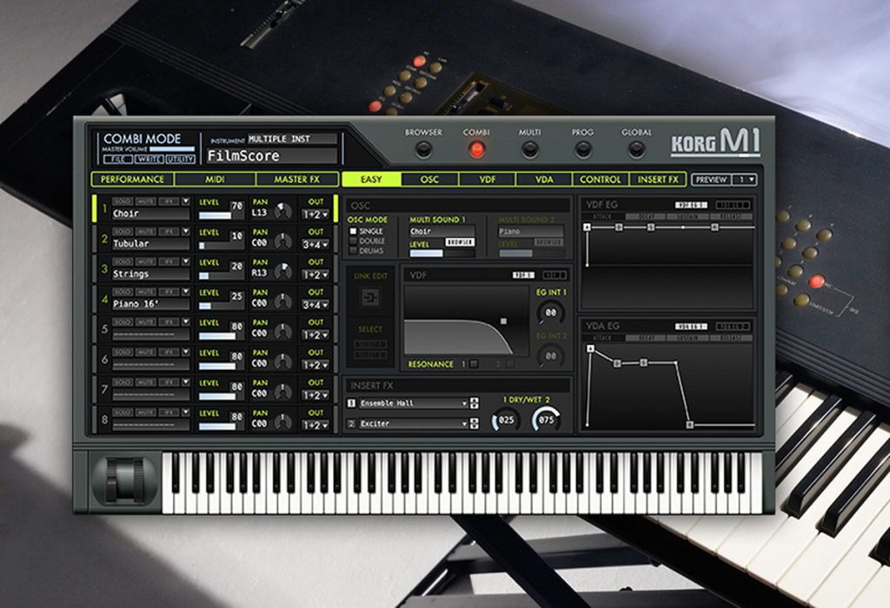Click the Preview button
This screenshot has width=890, height=608.
712,180
